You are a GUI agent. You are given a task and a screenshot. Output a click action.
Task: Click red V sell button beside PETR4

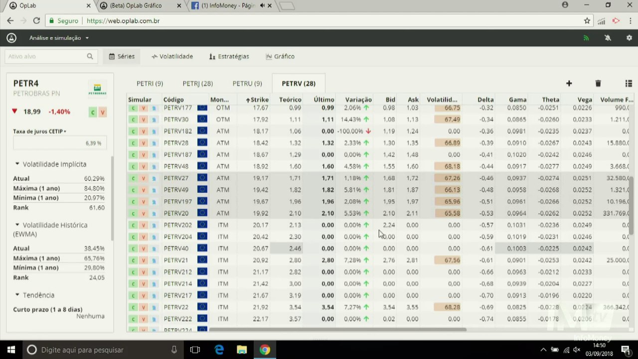click(103, 112)
